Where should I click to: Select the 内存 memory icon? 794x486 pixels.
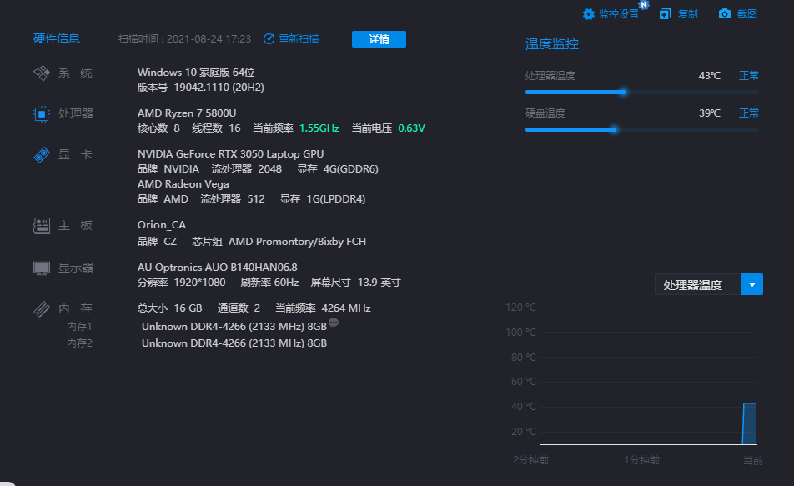[42, 308]
